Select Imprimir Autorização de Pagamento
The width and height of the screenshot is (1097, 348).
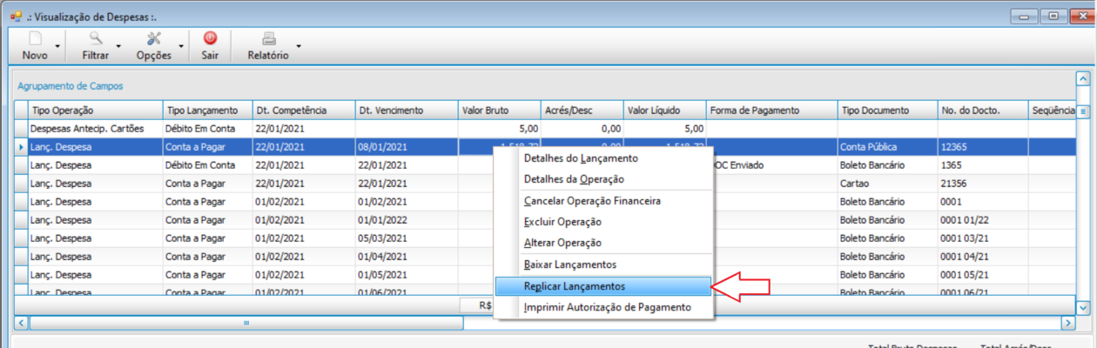[x=604, y=307]
